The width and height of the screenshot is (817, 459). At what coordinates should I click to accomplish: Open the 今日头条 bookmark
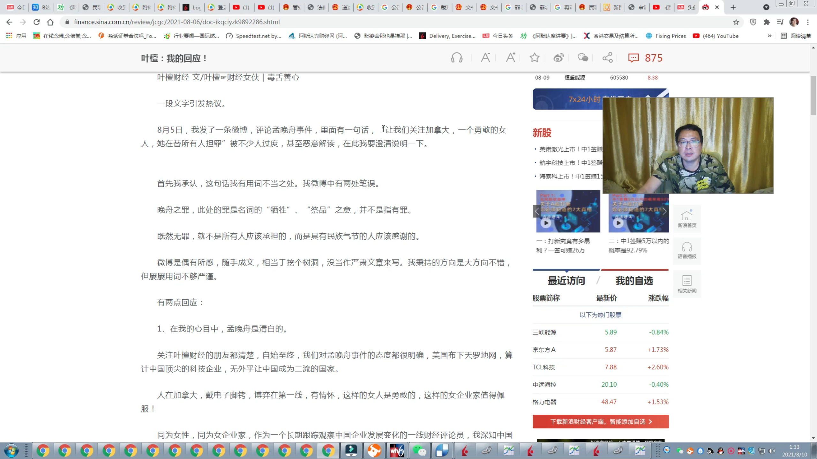498,36
